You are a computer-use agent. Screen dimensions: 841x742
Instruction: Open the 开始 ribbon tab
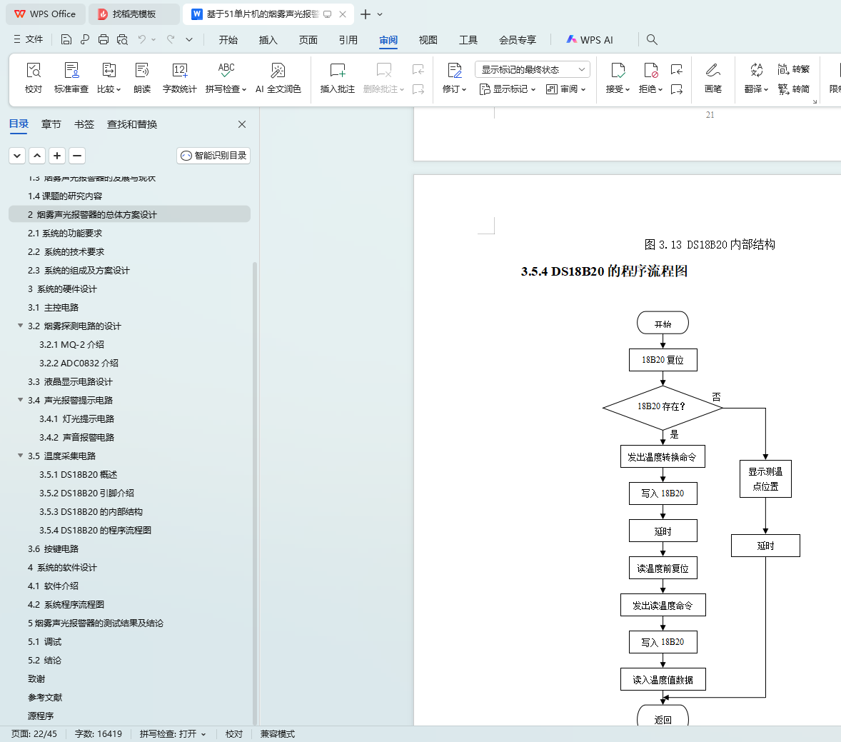click(x=228, y=40)
